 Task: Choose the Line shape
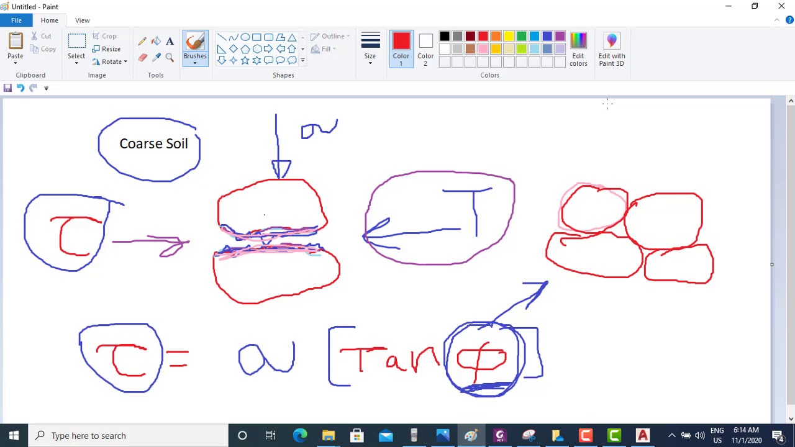click(222, 37)
